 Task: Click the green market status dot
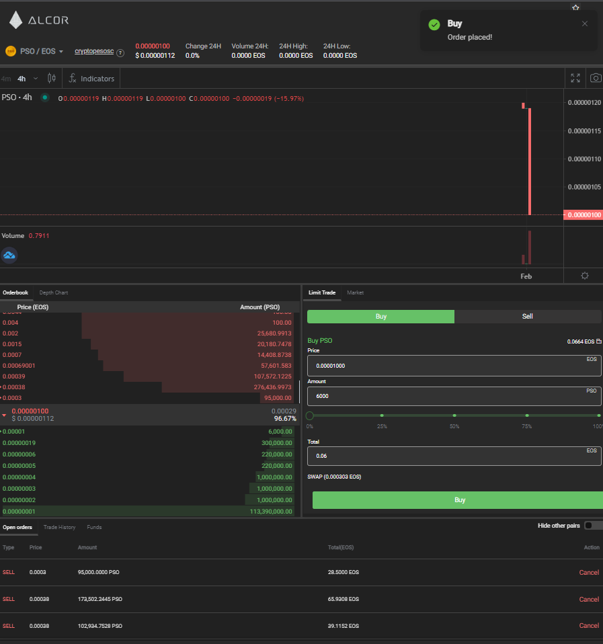click(45, 97)
